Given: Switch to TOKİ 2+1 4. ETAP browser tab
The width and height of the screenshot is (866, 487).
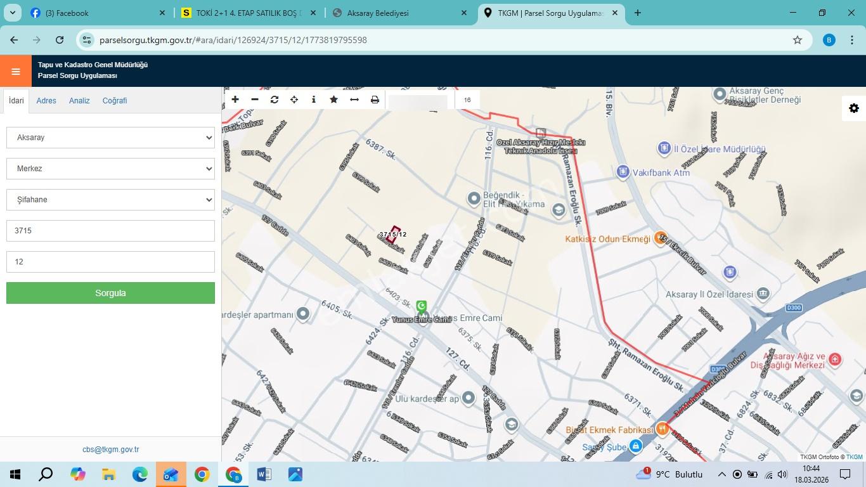Looking at the screenshot, I should pos(249,13).
